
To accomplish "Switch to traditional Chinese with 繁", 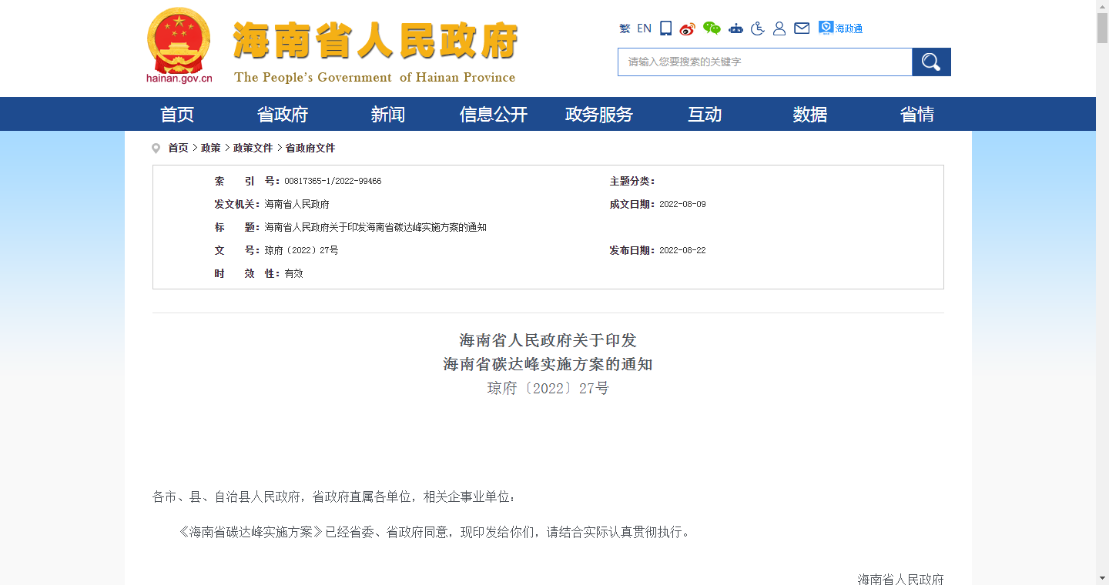I will pos(625,28).
